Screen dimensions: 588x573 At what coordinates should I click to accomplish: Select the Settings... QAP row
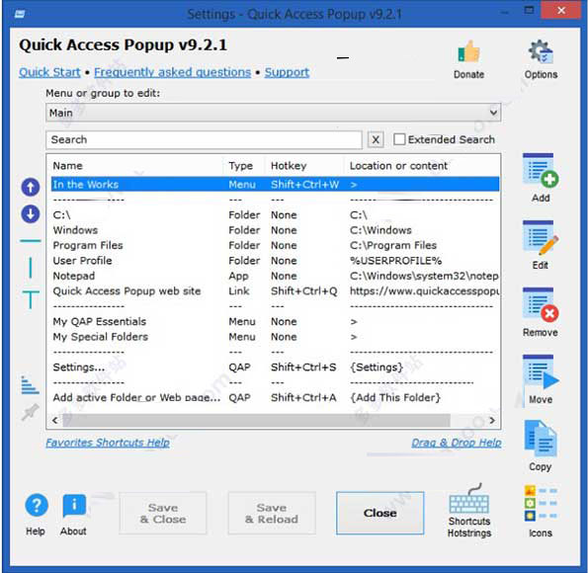(x=276, y=368)
